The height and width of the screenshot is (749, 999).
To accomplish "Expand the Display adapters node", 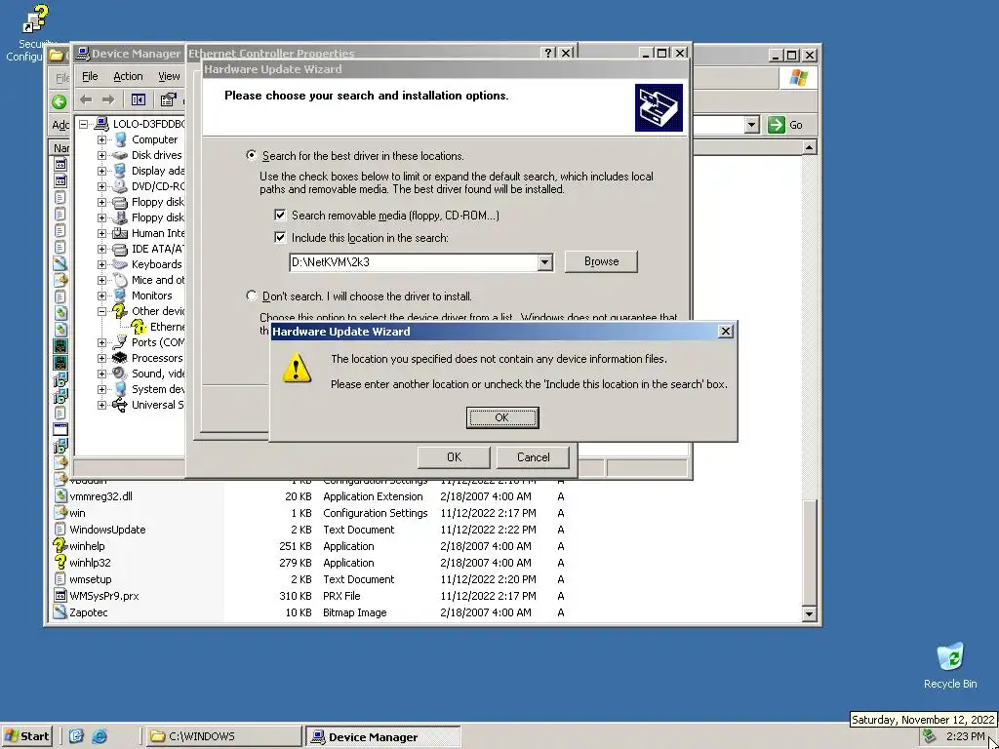I will 101,171.
